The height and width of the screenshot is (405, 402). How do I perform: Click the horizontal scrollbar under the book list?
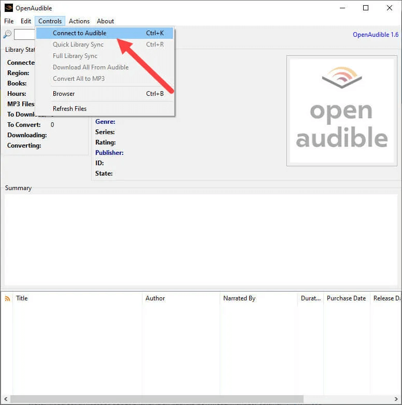pos(197,399)
